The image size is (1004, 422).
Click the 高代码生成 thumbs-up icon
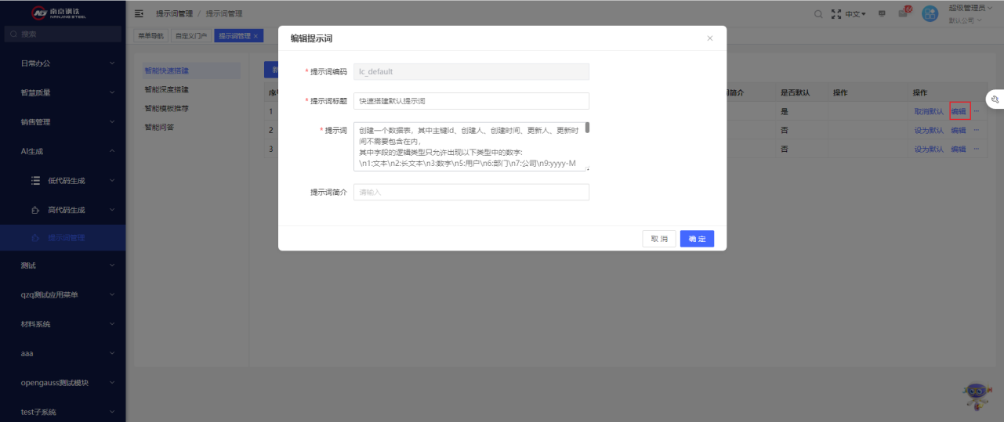[35, 210]
